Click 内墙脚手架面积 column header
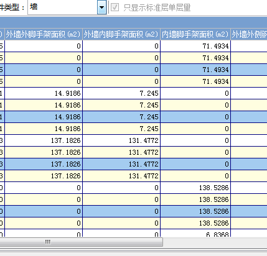Viewport: 267px width, 256px height. click(x=195, y=34)
